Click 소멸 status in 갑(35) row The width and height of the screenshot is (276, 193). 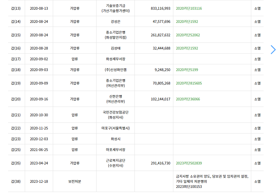coord(257,163)
